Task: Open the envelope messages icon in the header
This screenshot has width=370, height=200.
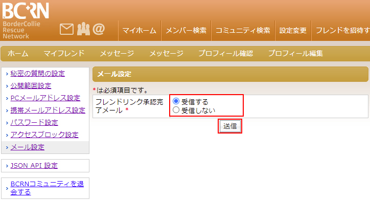Action: [66, 29]
